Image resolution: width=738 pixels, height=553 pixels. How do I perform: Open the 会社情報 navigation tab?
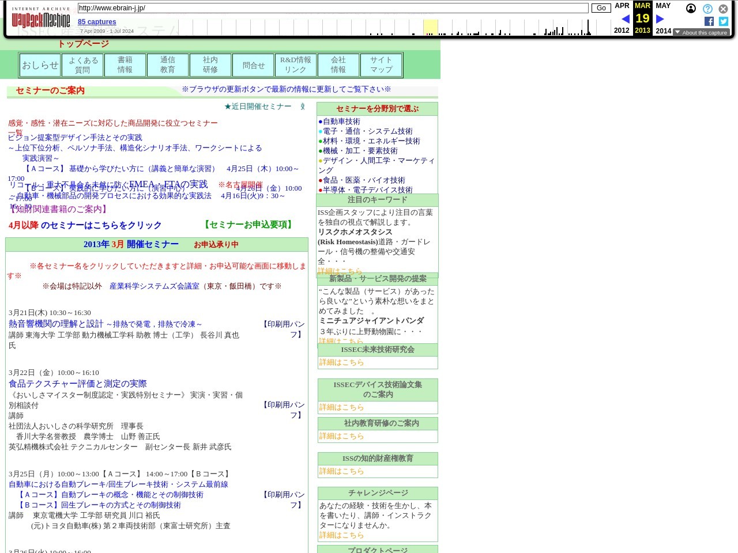point(338,65)
